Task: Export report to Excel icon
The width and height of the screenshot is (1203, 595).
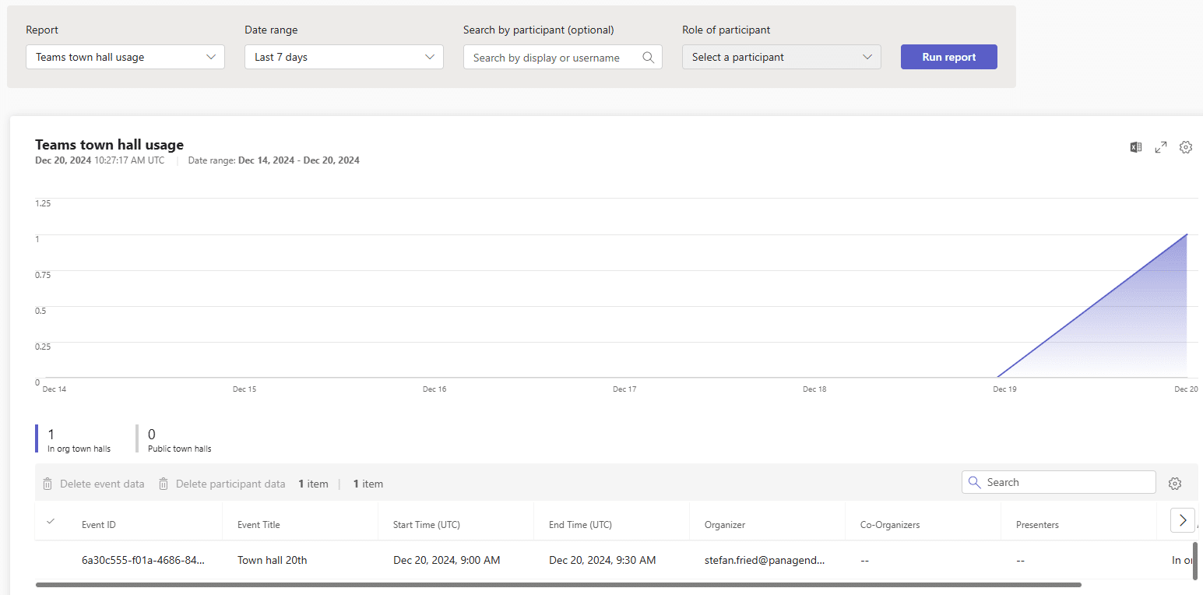Action: point(1136,147)
